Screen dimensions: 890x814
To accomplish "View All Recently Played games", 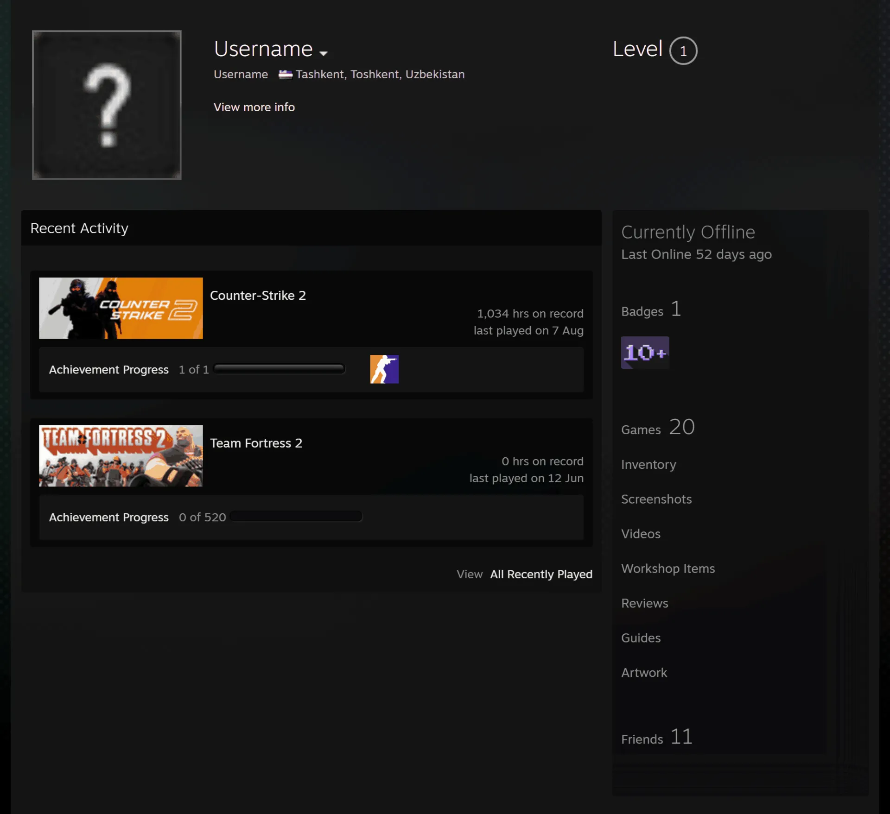I will pyautogui.click(x=541, y=574).
